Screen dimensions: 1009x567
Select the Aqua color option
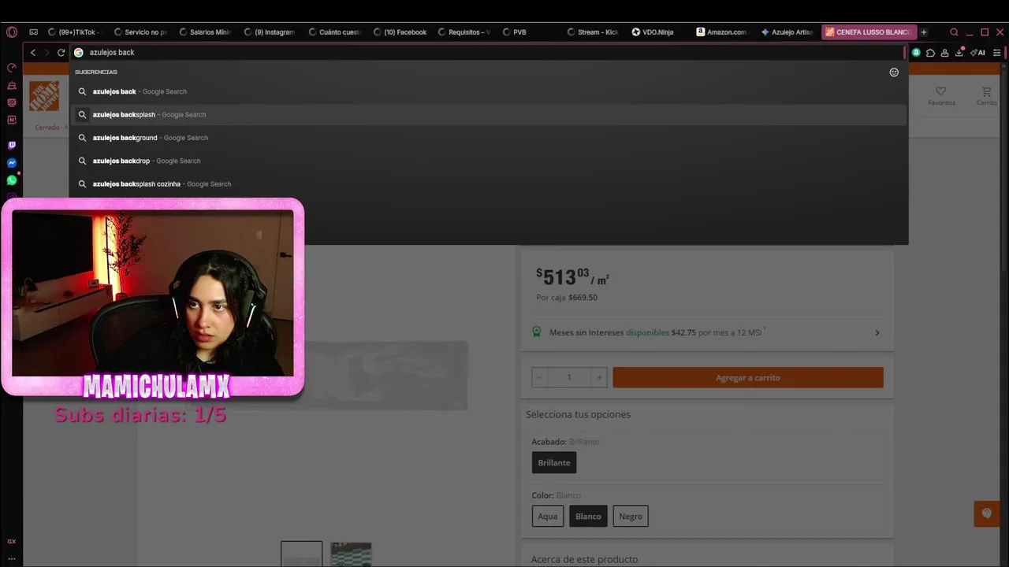point(548,516)
